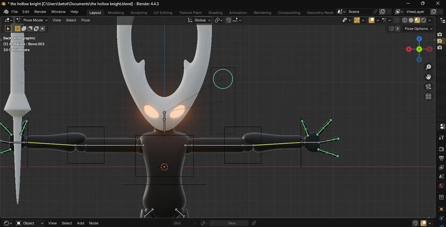Open the Global transform orientation dropdown

[199, 20]
